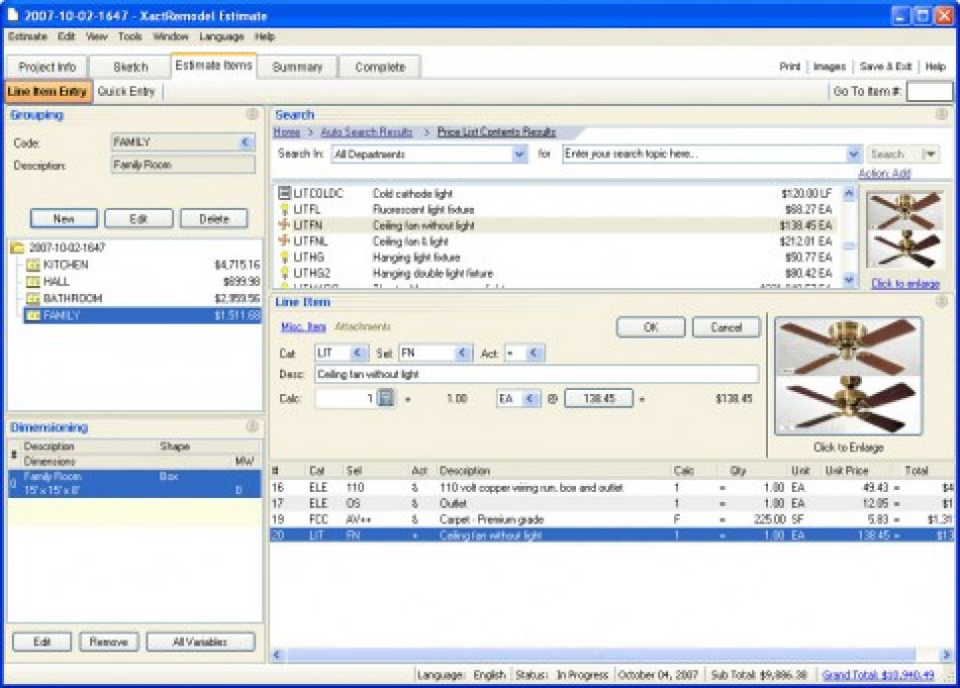Click the Code field lookup arrow
This screenshot has height=688, width=960.
point(245,143)
